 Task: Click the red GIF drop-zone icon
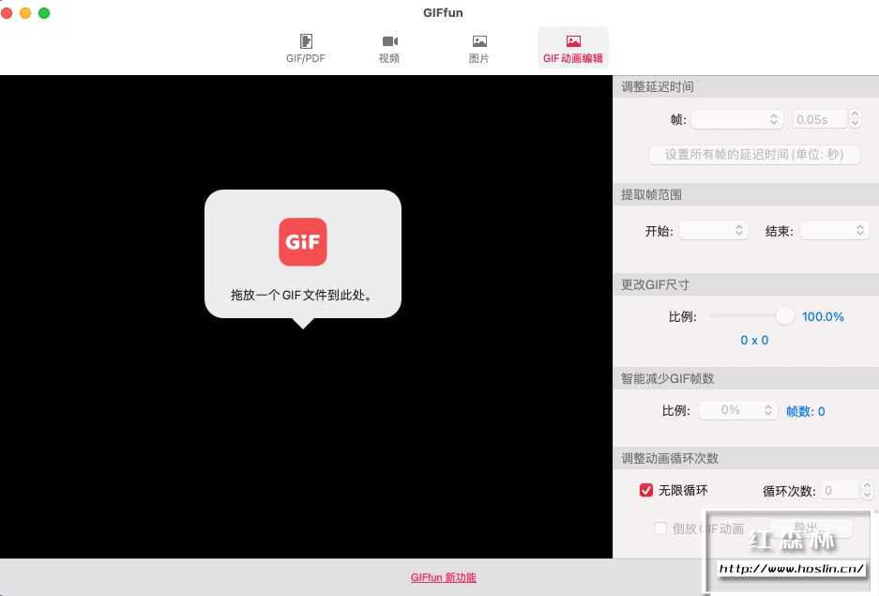[303, 241]
